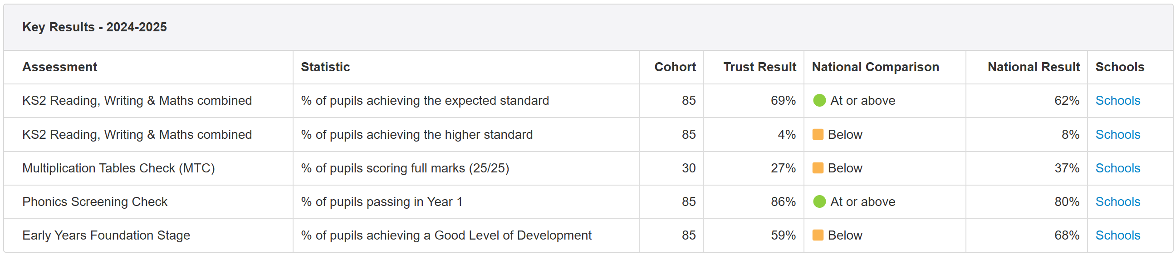Click the Cohort column header
Viewport: 1176px width, 255px height.
tap(675, 67)
